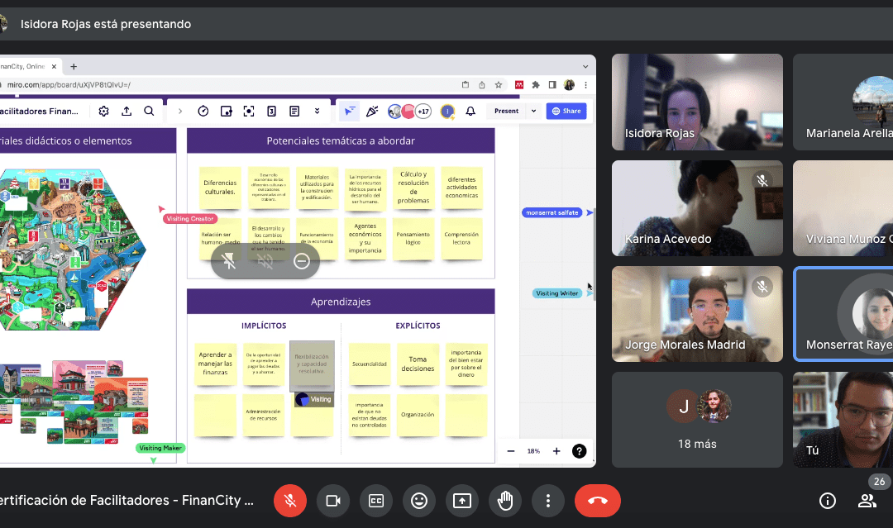
Task: Click the EXPLÍCITOS column label
Action: [418, 326]
